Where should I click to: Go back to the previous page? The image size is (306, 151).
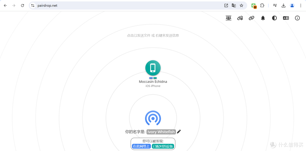(x=5, y=5)
